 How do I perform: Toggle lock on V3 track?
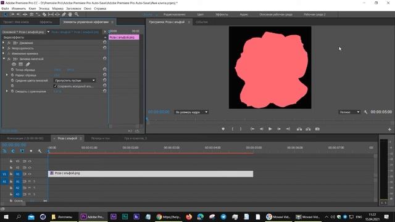(11, 161)
